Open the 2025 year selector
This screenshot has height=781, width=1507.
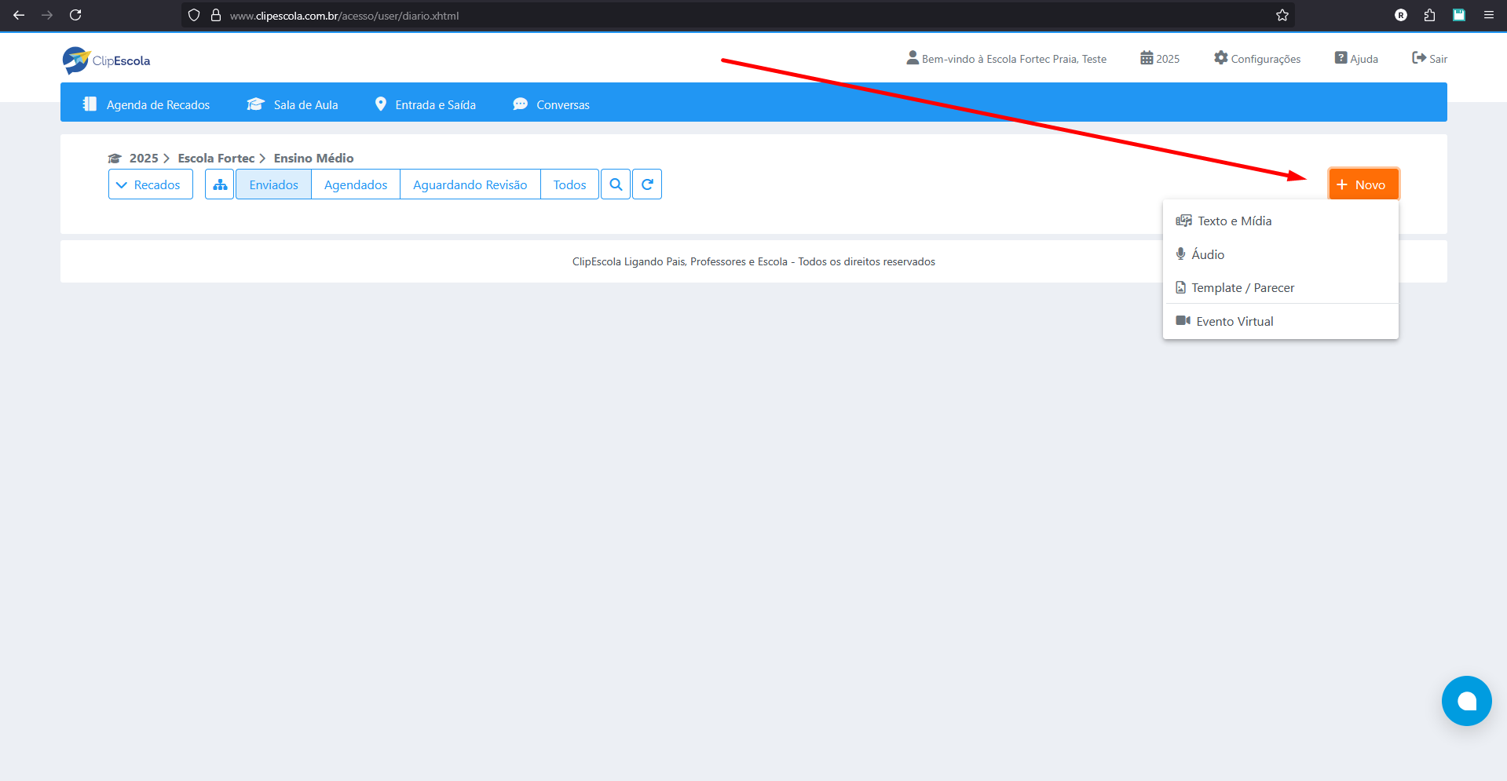click(x=1160, y=59)
